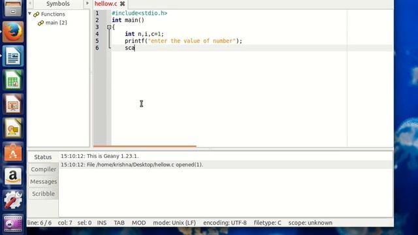This screenshot has width=418, height=235.
Task: Click the TAB indicator in the status bar
Action: (x=119, y=223)
